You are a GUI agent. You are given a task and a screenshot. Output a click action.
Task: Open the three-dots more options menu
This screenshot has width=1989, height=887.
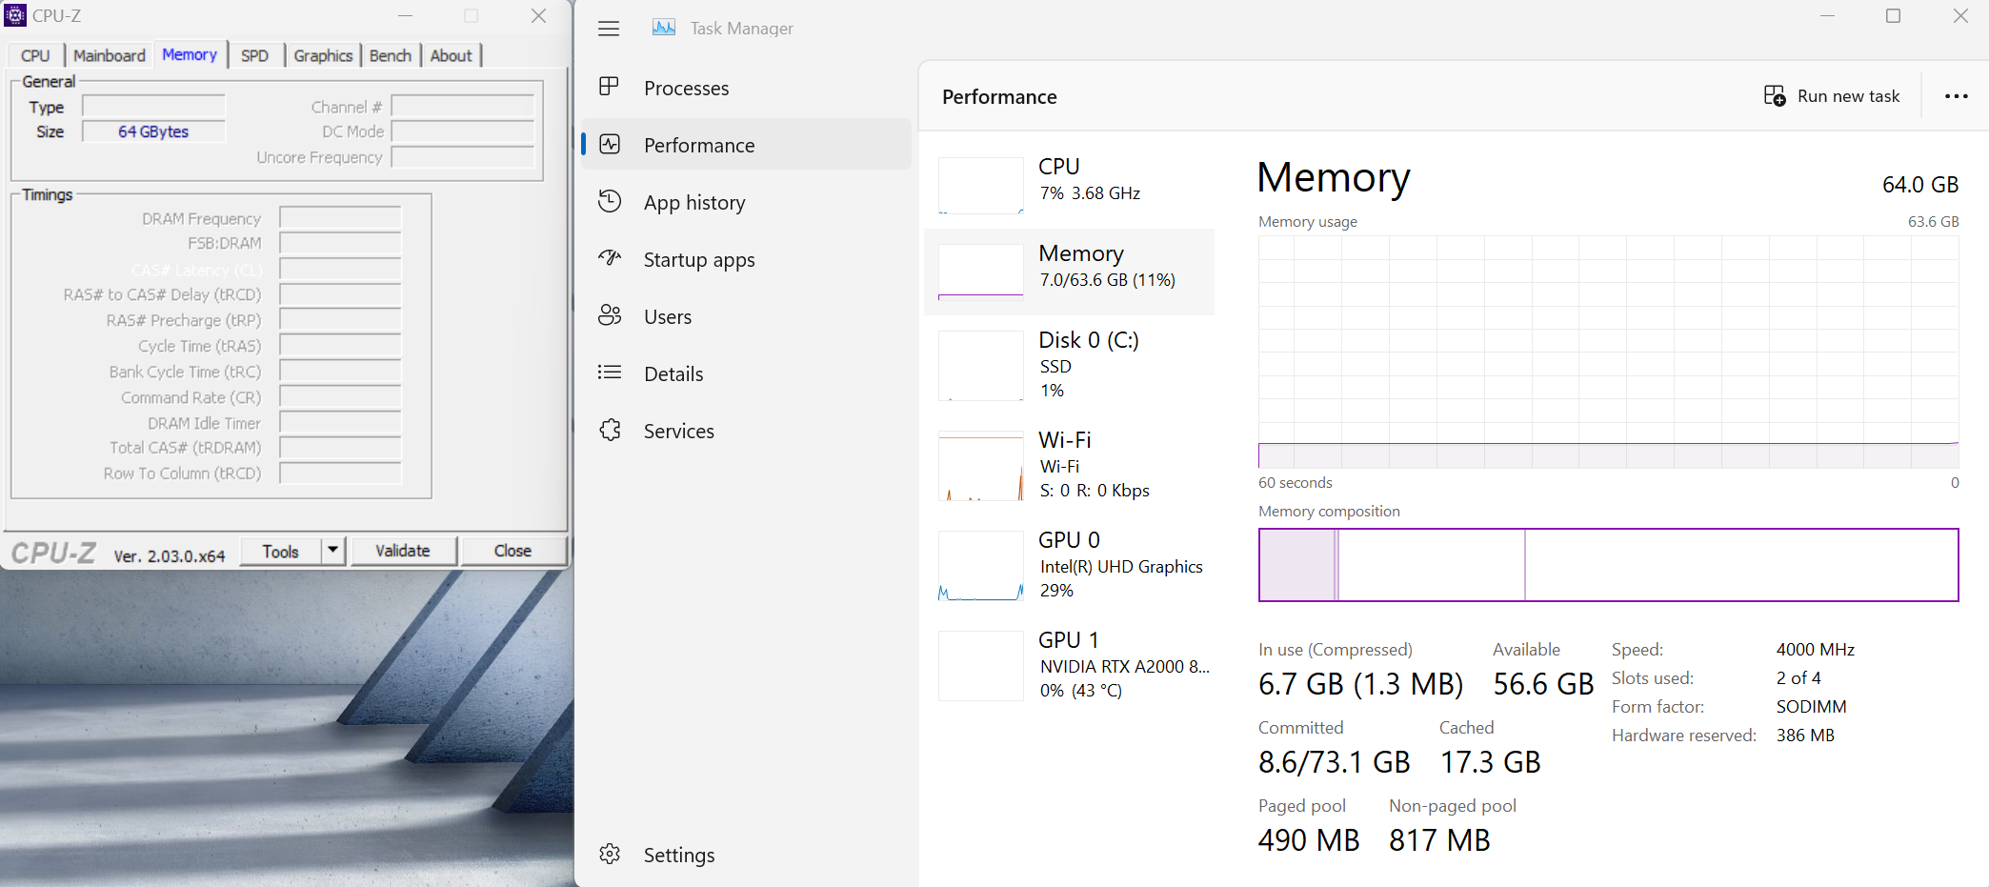pyautogui.click(x=1956, y=96)
